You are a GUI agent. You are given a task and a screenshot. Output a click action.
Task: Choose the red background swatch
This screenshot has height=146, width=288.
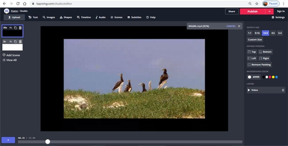click(x=270, y=77)
